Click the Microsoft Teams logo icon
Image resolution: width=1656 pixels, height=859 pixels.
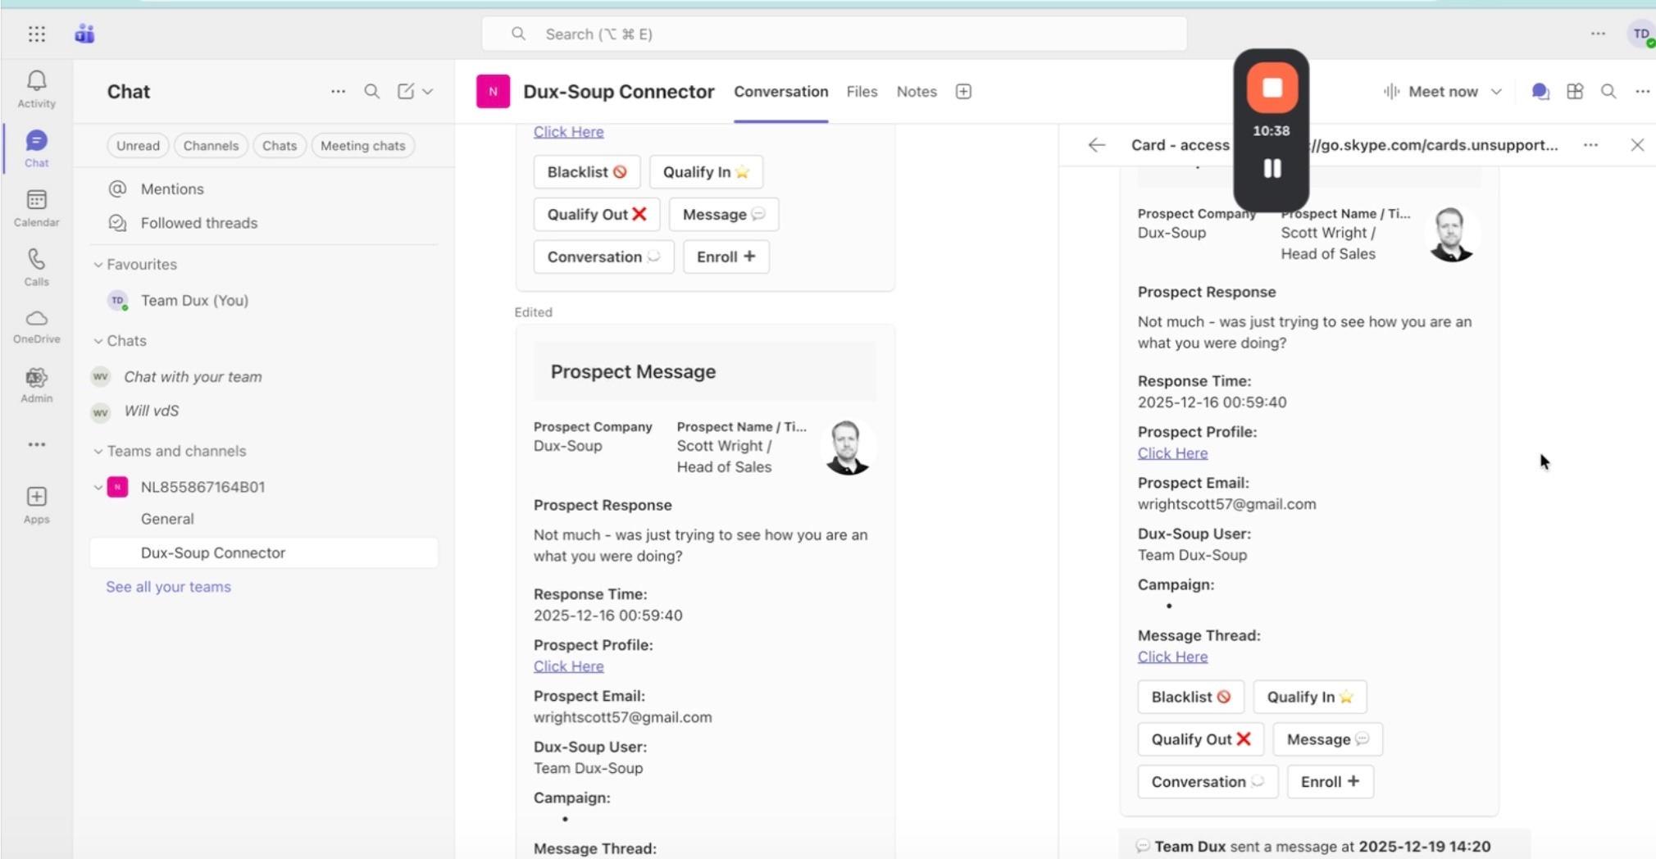click(x=84, y=34)
